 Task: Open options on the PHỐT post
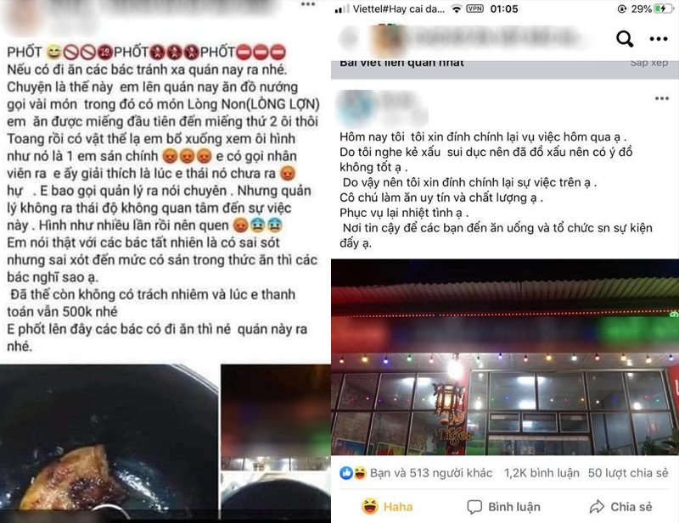(308, 4)
